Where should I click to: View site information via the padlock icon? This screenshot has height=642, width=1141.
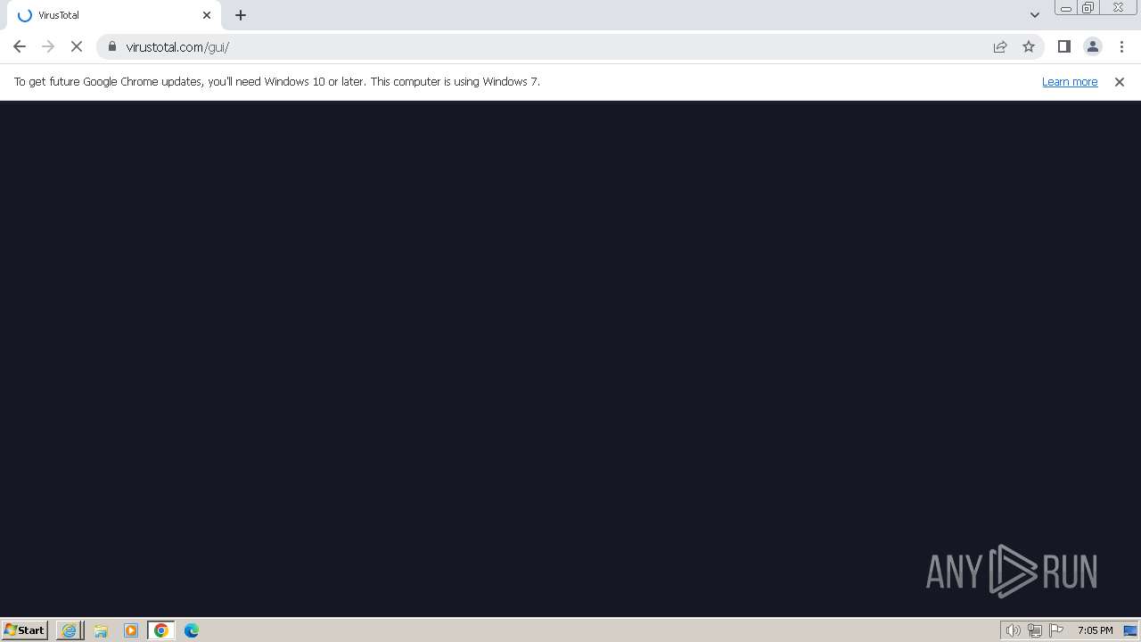[112, 46]
